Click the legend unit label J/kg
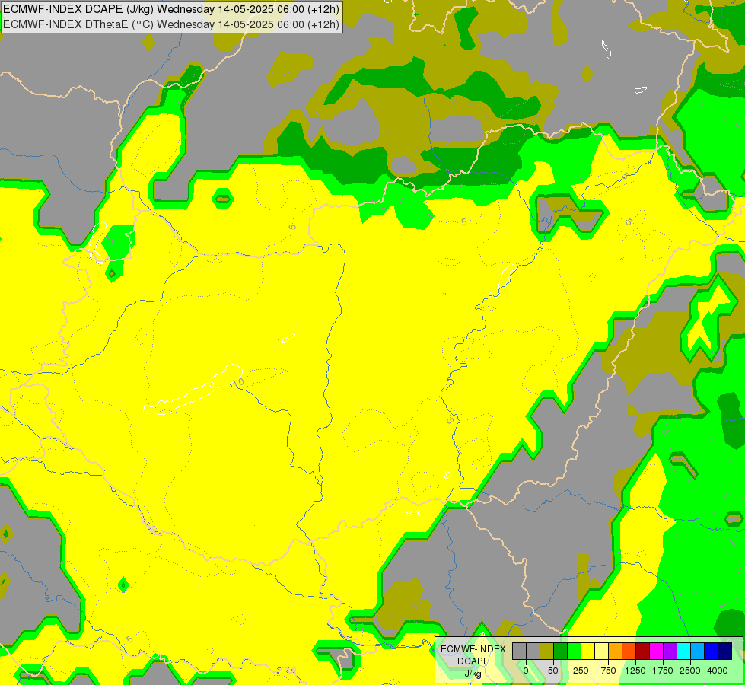 tap(473, 674)
